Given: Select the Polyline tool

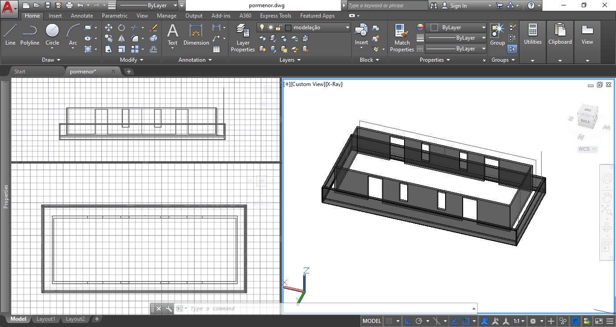Looking at the screenshot, I should (30, 35).
